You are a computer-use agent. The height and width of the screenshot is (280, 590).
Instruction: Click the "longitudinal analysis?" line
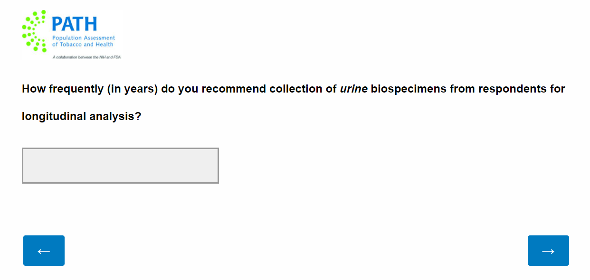(x=82, y=117)
